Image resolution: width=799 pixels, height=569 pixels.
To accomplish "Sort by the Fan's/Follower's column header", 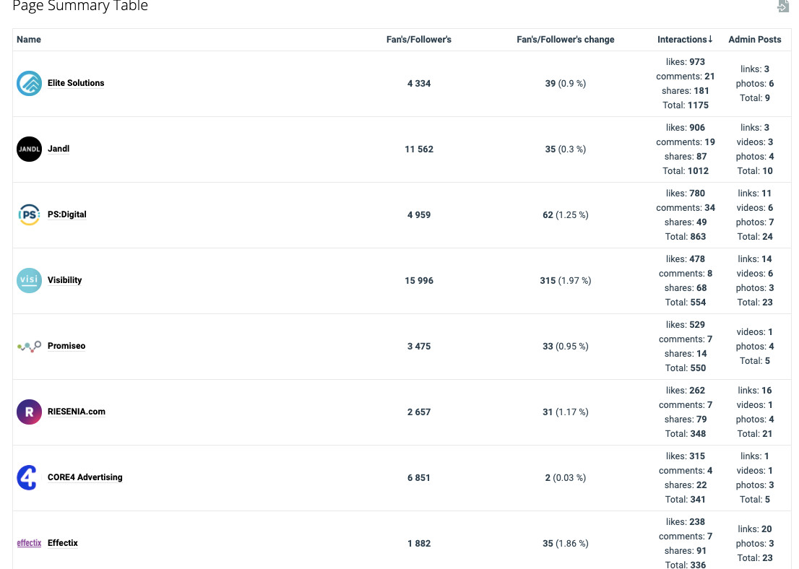I will (x=419, y=40).
